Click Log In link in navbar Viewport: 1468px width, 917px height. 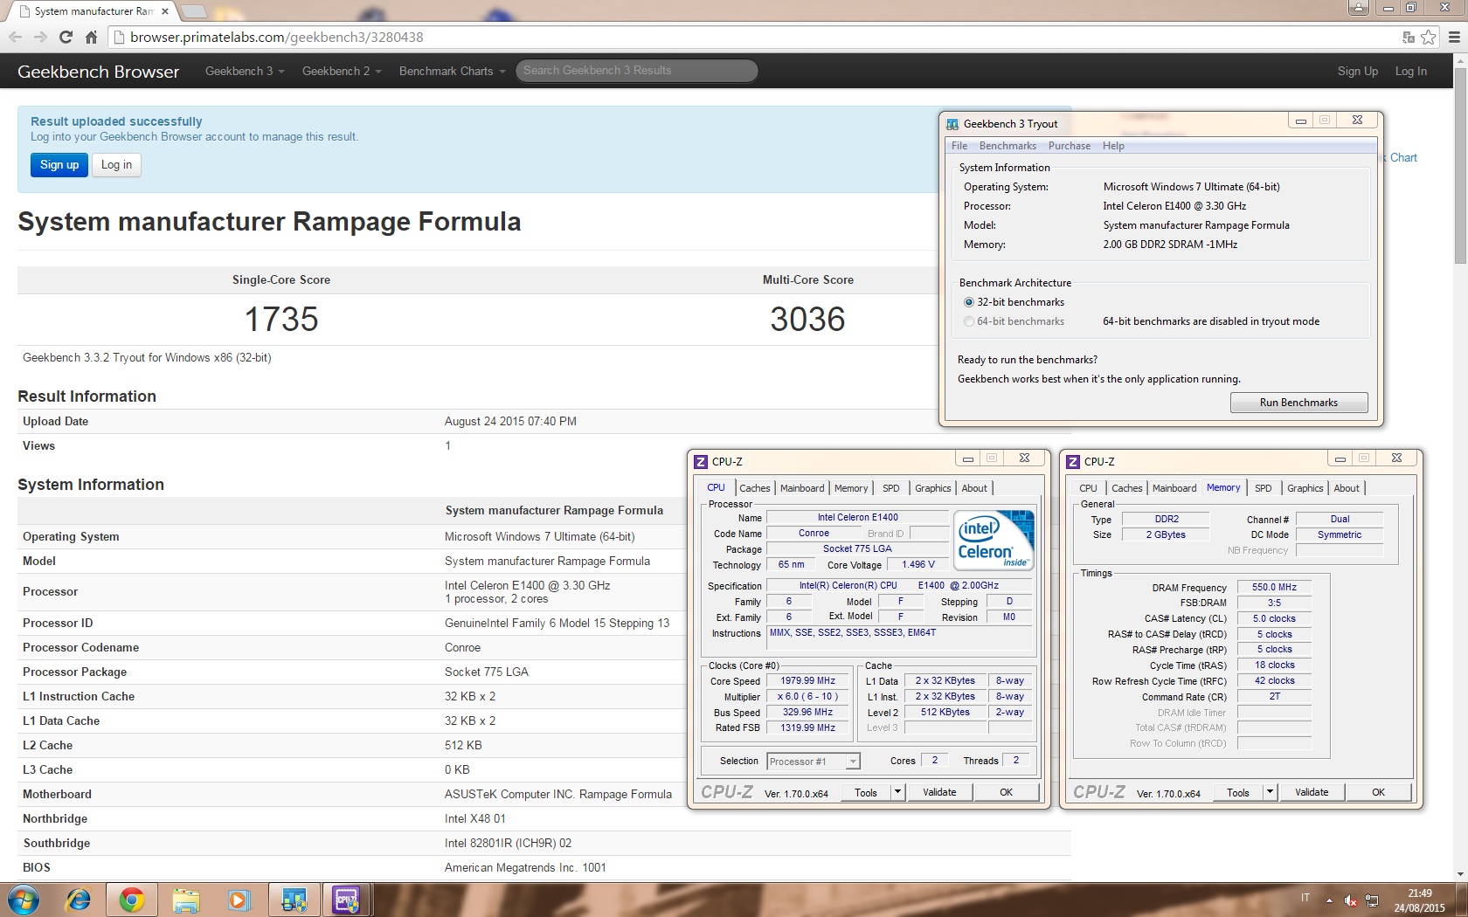pos(1410,71)
